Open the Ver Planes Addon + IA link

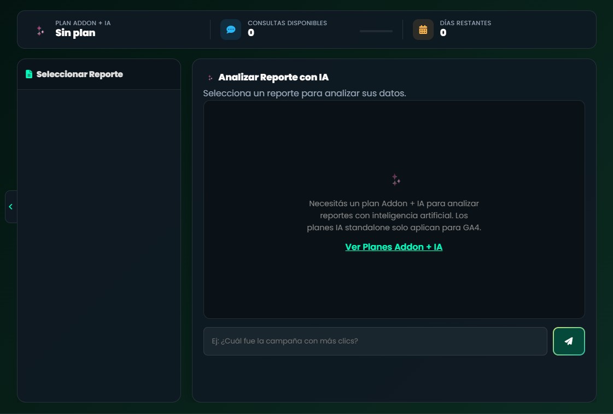click(394, 247)
